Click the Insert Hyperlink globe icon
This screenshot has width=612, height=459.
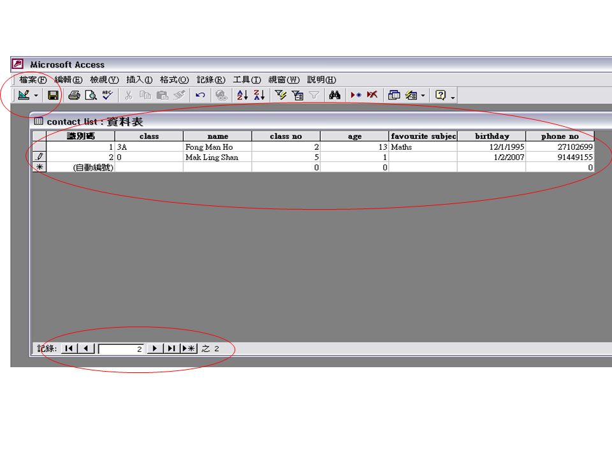tap(221, 95)
